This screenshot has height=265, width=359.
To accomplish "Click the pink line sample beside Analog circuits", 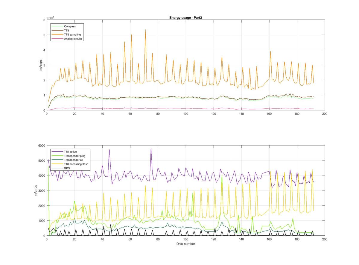I will pos(57,39).
